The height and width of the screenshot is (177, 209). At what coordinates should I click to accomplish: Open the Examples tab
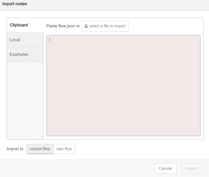point(25,54)
